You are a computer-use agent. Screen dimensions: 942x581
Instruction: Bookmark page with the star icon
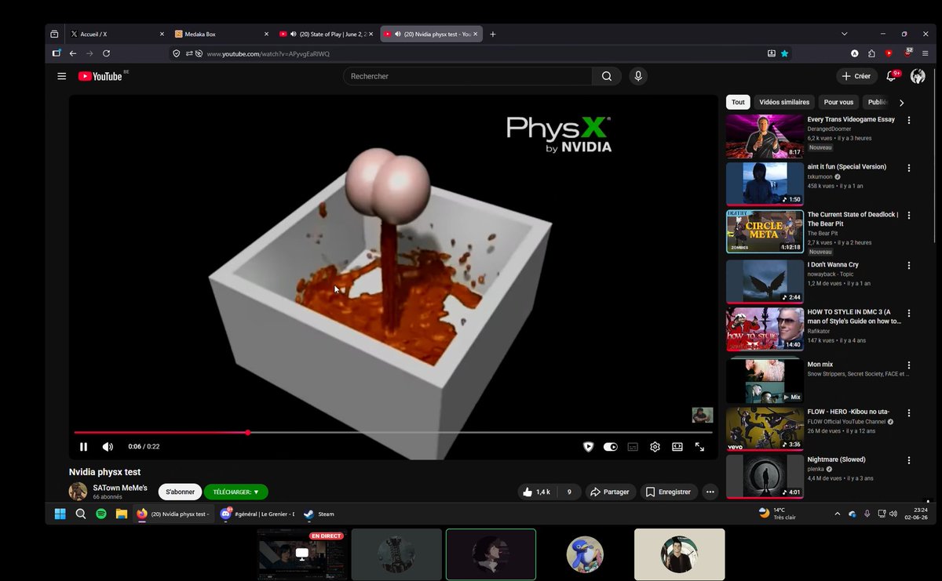tap(784, 53)
